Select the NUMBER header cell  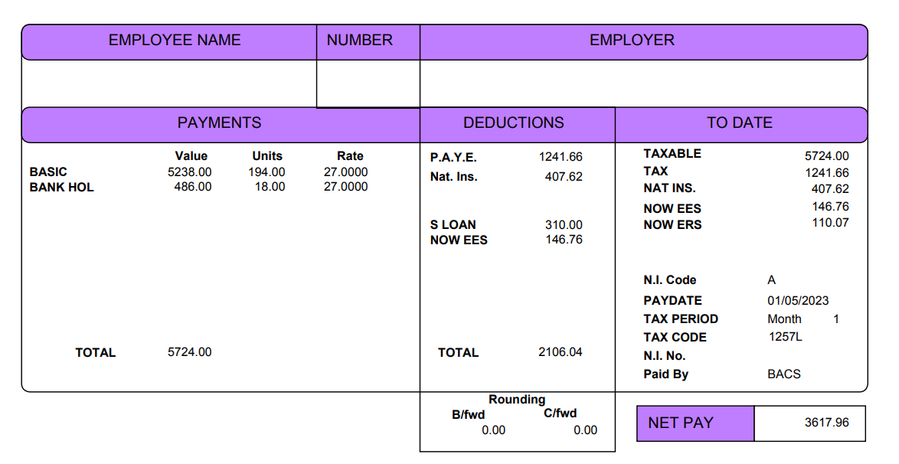360,41
